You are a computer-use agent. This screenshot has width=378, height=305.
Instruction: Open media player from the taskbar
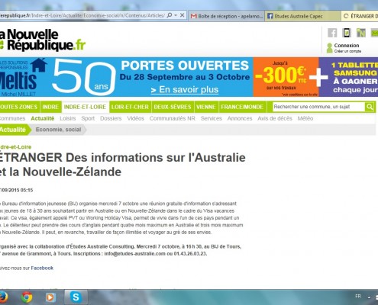(x=50, y=297)
